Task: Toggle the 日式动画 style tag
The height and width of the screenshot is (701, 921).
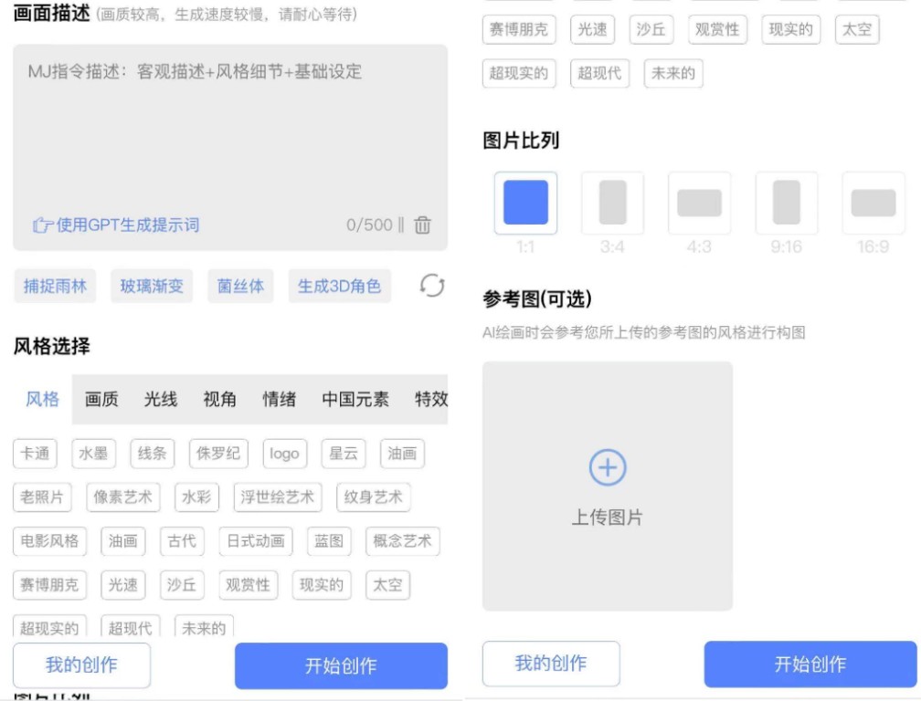Action: point(256,540)
